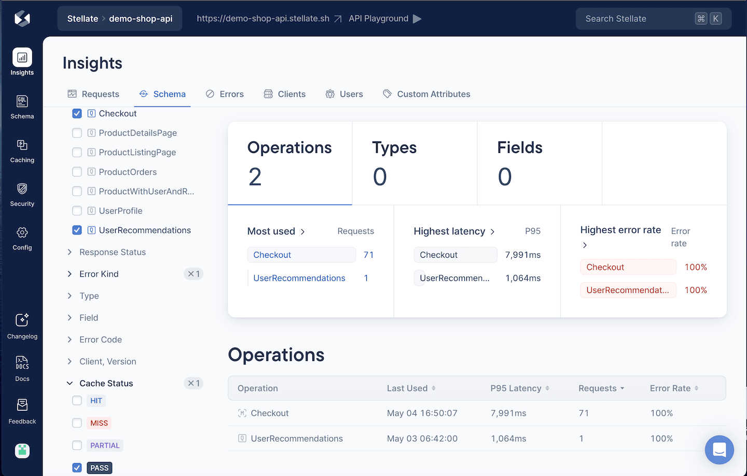The height and width of the screenshot is (476, 747).
Task: Open UserRecommendations link in Most used
Action: point(299,278)
